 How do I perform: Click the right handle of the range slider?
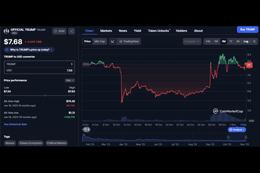click(x=246, y=137)
